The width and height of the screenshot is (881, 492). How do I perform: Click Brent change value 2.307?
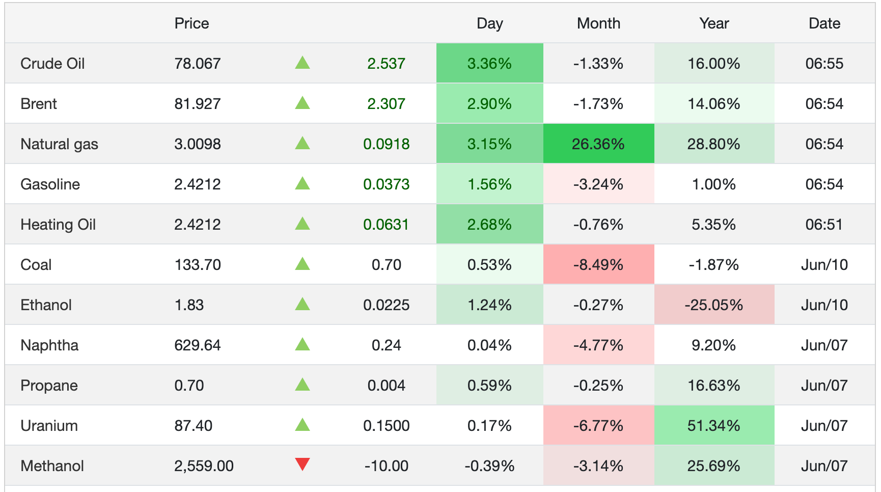(x=387, y=104)
